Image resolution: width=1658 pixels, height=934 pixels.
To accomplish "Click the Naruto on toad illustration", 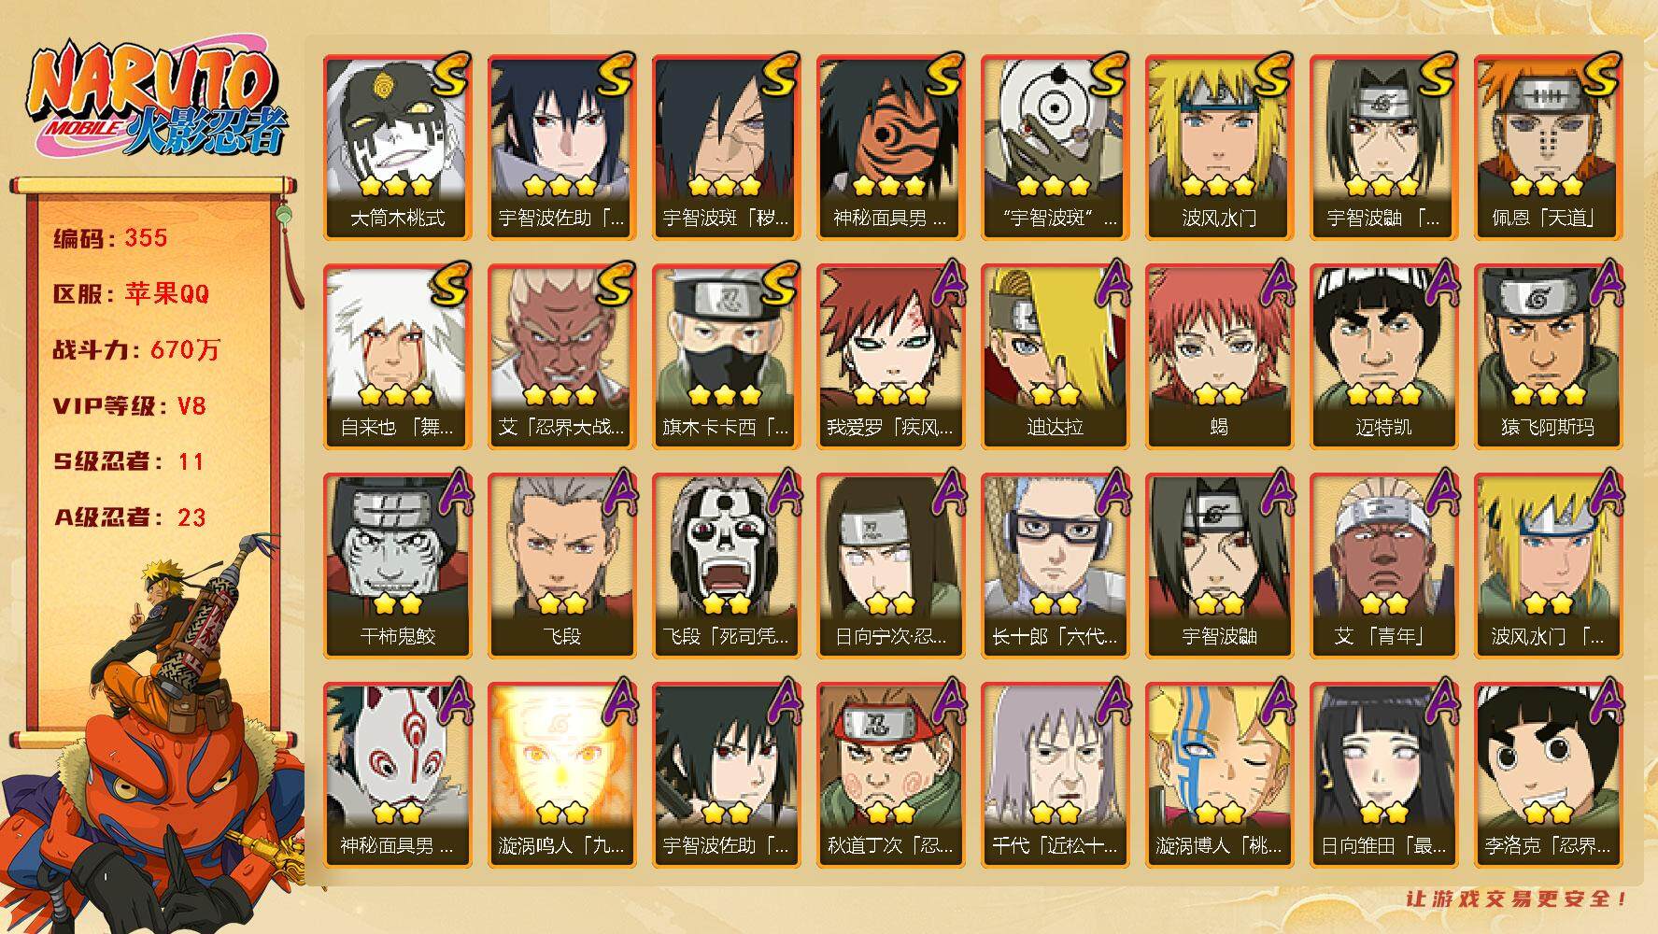I will pos(154,738).
